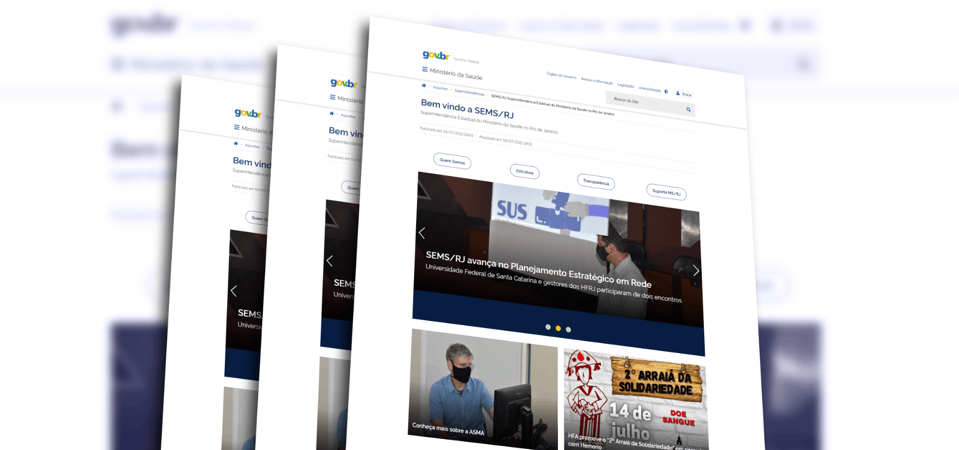Click the Quem Somos button
This screenshot has width=959, height=450.
(x=452, y=161)
